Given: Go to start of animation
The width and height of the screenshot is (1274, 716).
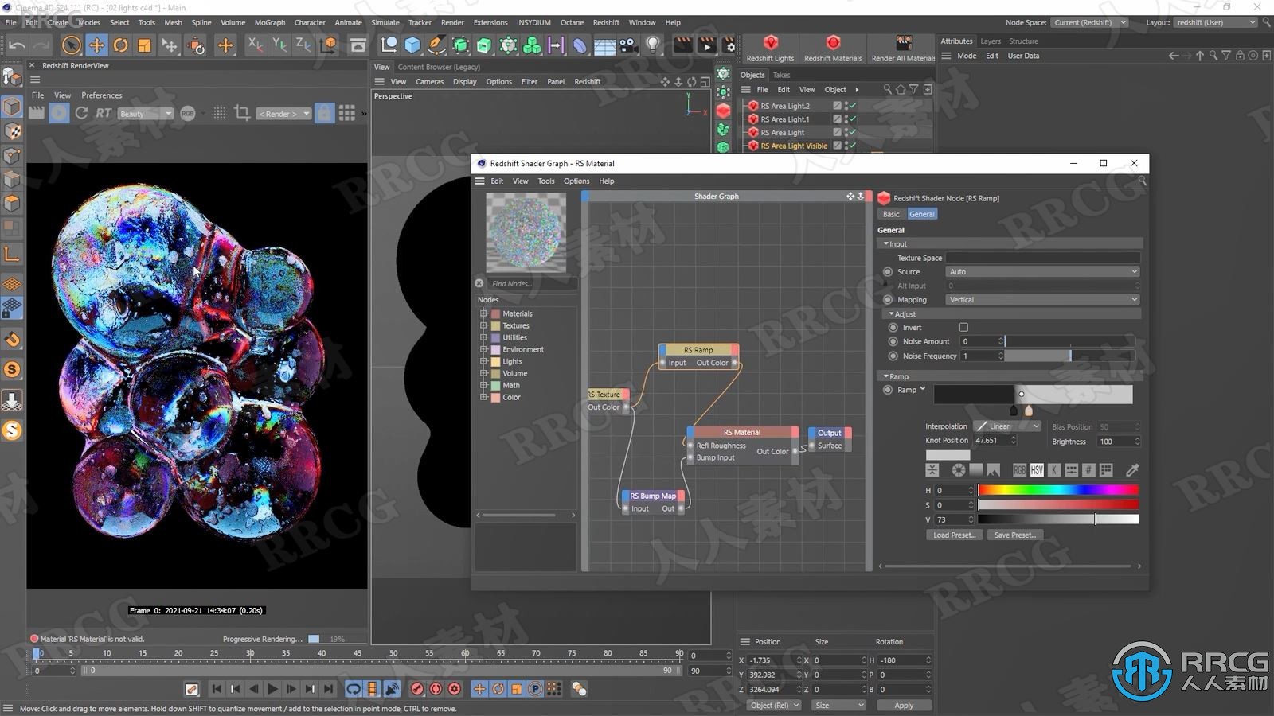Looking at the screenshot, I should click(217, 689).
